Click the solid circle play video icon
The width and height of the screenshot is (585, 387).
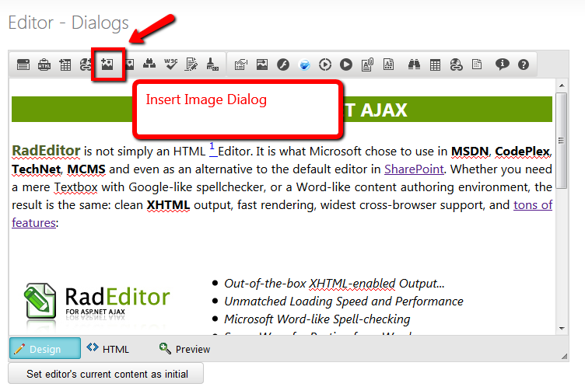tap(346, 64)
